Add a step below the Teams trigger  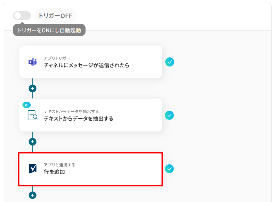point(33,88)
